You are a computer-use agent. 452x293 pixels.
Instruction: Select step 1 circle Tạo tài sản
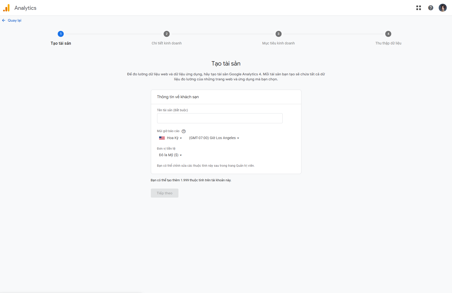coord(61,34)
